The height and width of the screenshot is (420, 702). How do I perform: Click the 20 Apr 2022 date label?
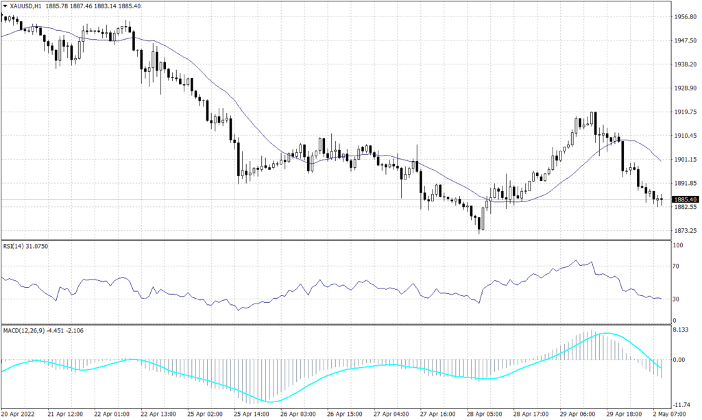point(19,414)
